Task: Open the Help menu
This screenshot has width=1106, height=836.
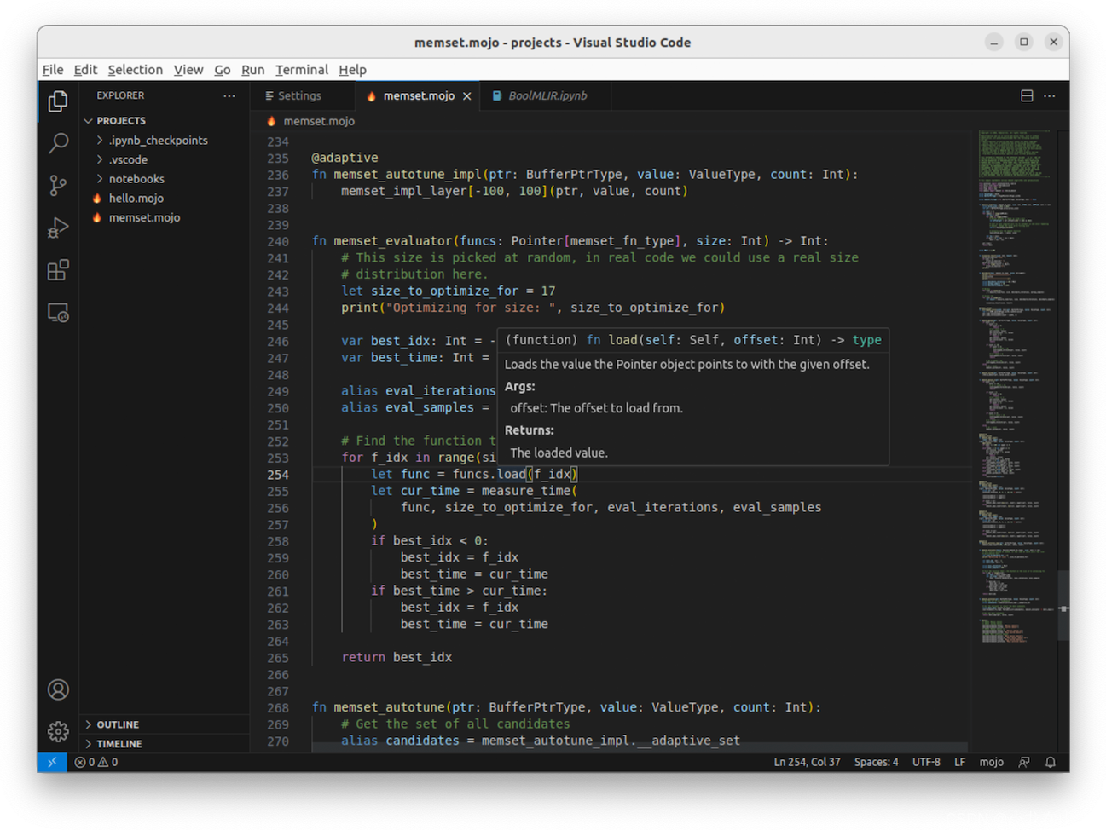Action: coord(352,70)
